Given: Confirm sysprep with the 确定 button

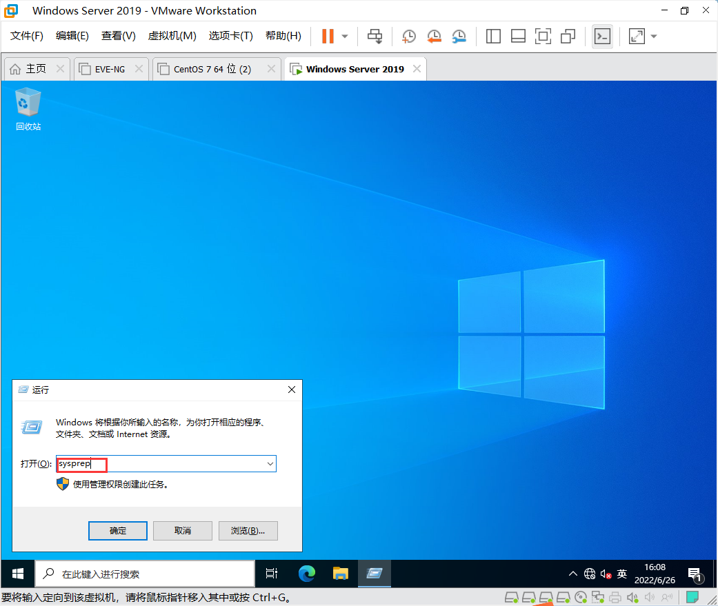Looking at the screenshot, I should coord(117,530).
